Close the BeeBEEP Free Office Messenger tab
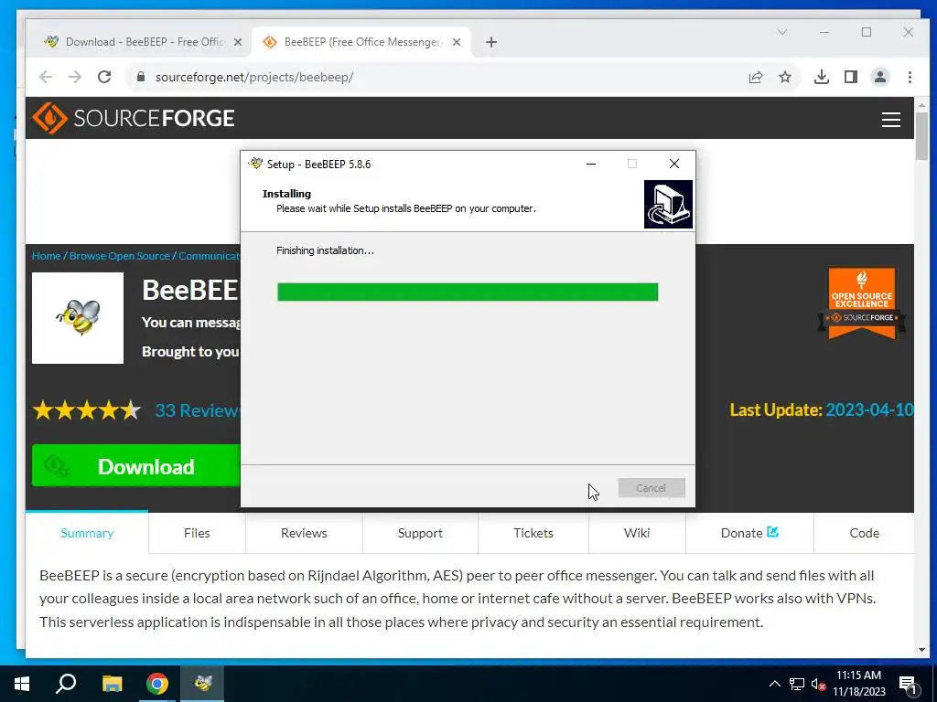937x702 pixels. click(457, 42)
